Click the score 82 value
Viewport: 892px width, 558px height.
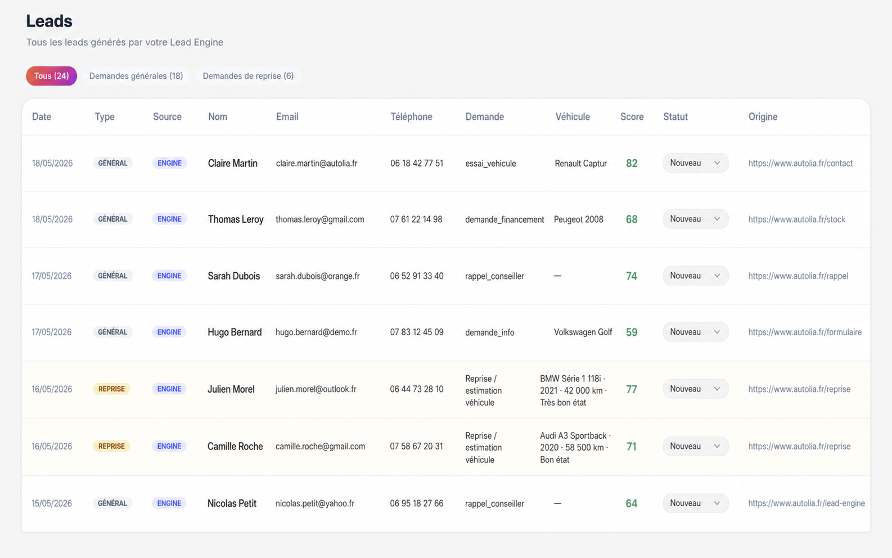[x=632, y=163]
